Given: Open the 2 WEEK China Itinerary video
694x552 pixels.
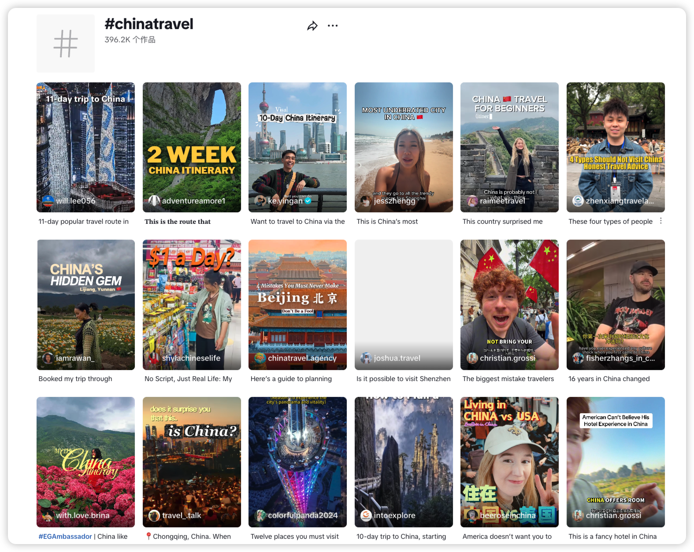Looking at the screenshot, I should tap(192, 147).
